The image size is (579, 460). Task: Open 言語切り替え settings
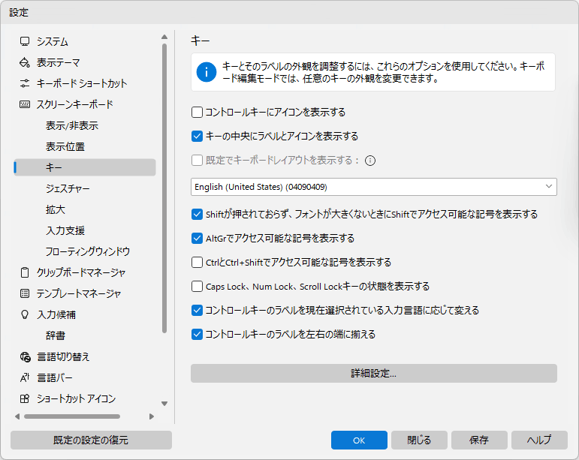(63, 357)
